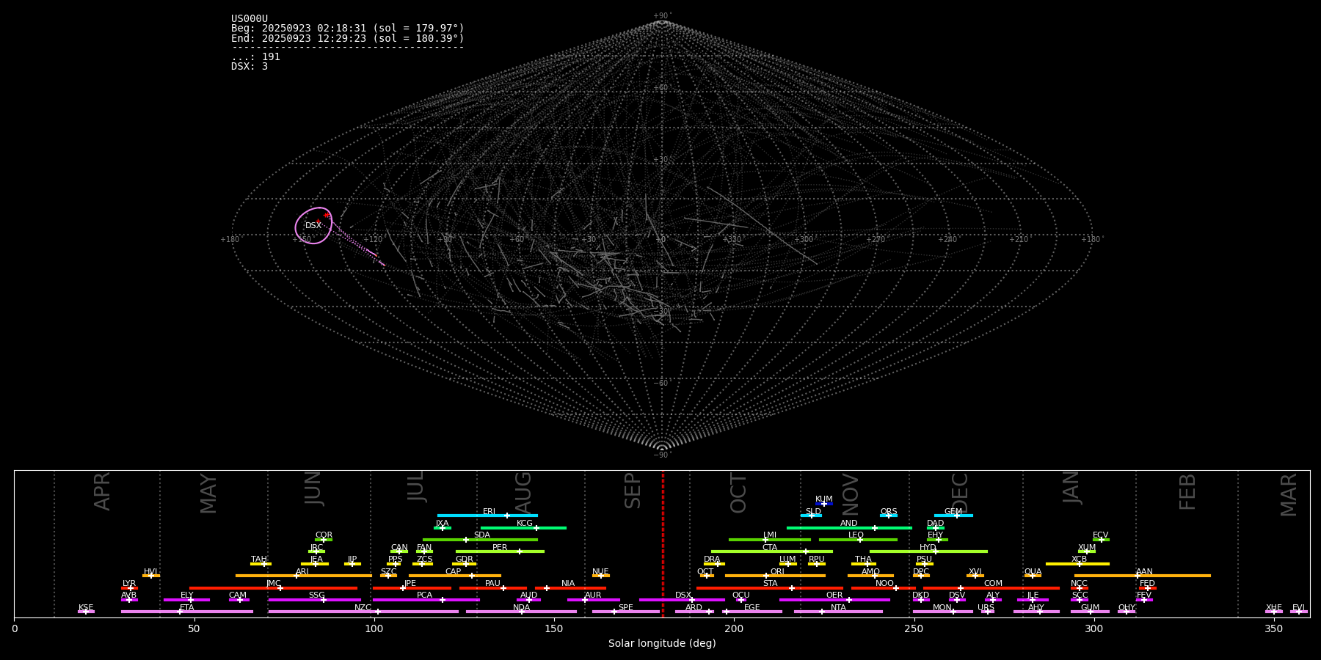Click the STA red activity bar

click(x=770, y=588)
